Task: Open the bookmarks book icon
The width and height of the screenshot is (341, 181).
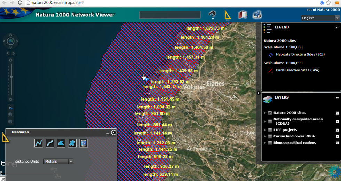Action: (242, 15)
